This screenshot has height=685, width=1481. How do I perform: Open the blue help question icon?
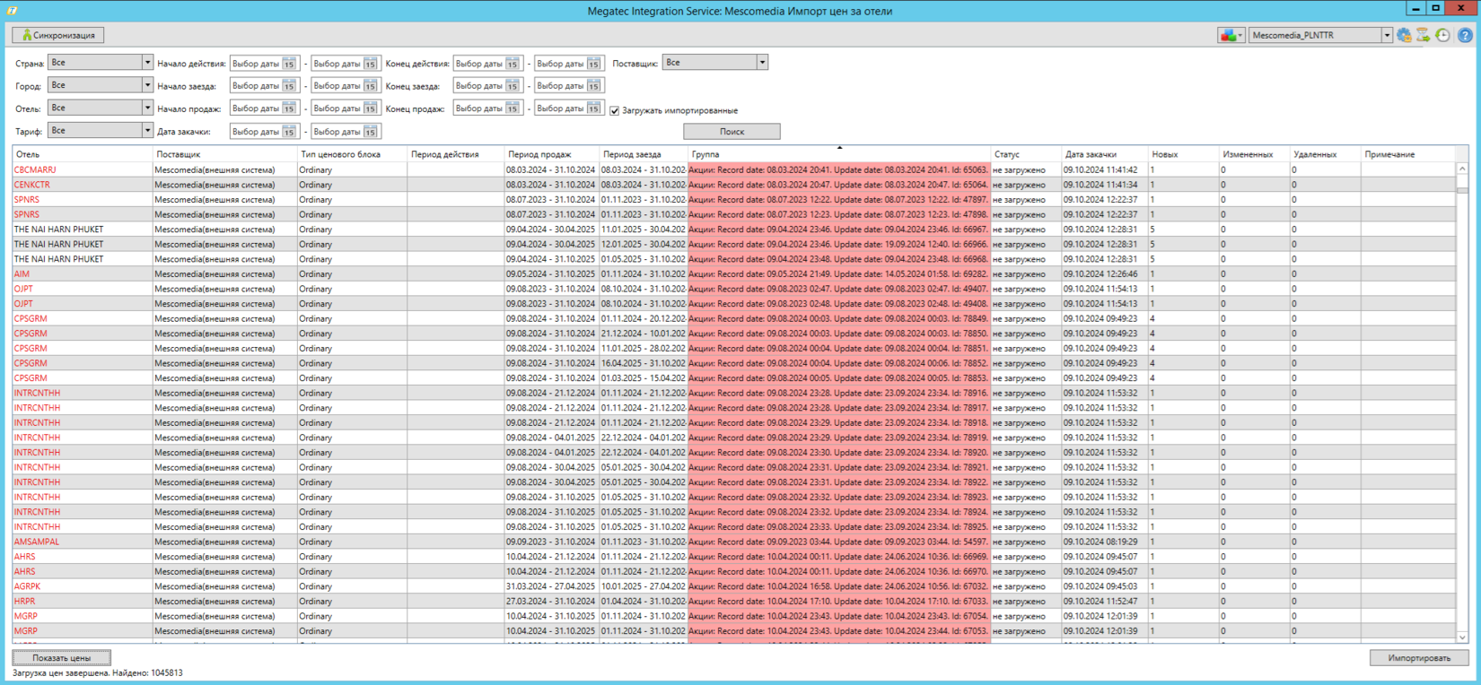point(1465,35)
